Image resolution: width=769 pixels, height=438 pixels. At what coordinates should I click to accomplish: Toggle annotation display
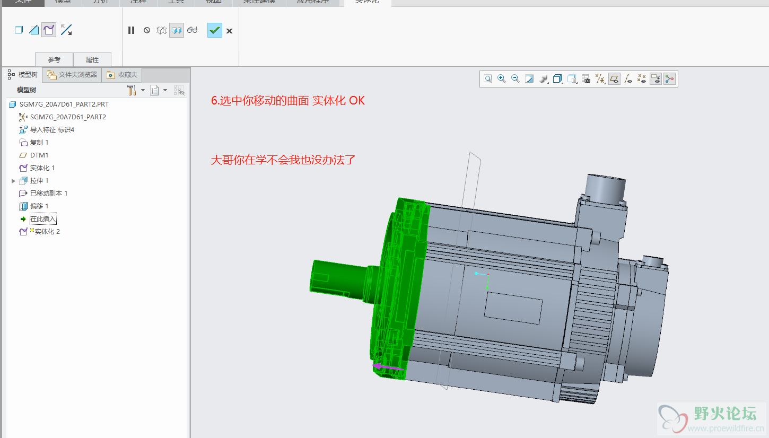[x=656, y=79]
